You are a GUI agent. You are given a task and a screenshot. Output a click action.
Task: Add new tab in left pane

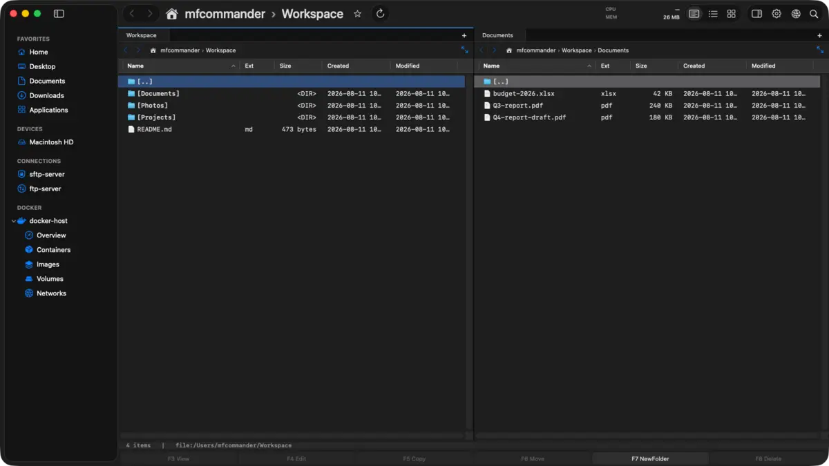pyautogui.click(x=464, y=35)
